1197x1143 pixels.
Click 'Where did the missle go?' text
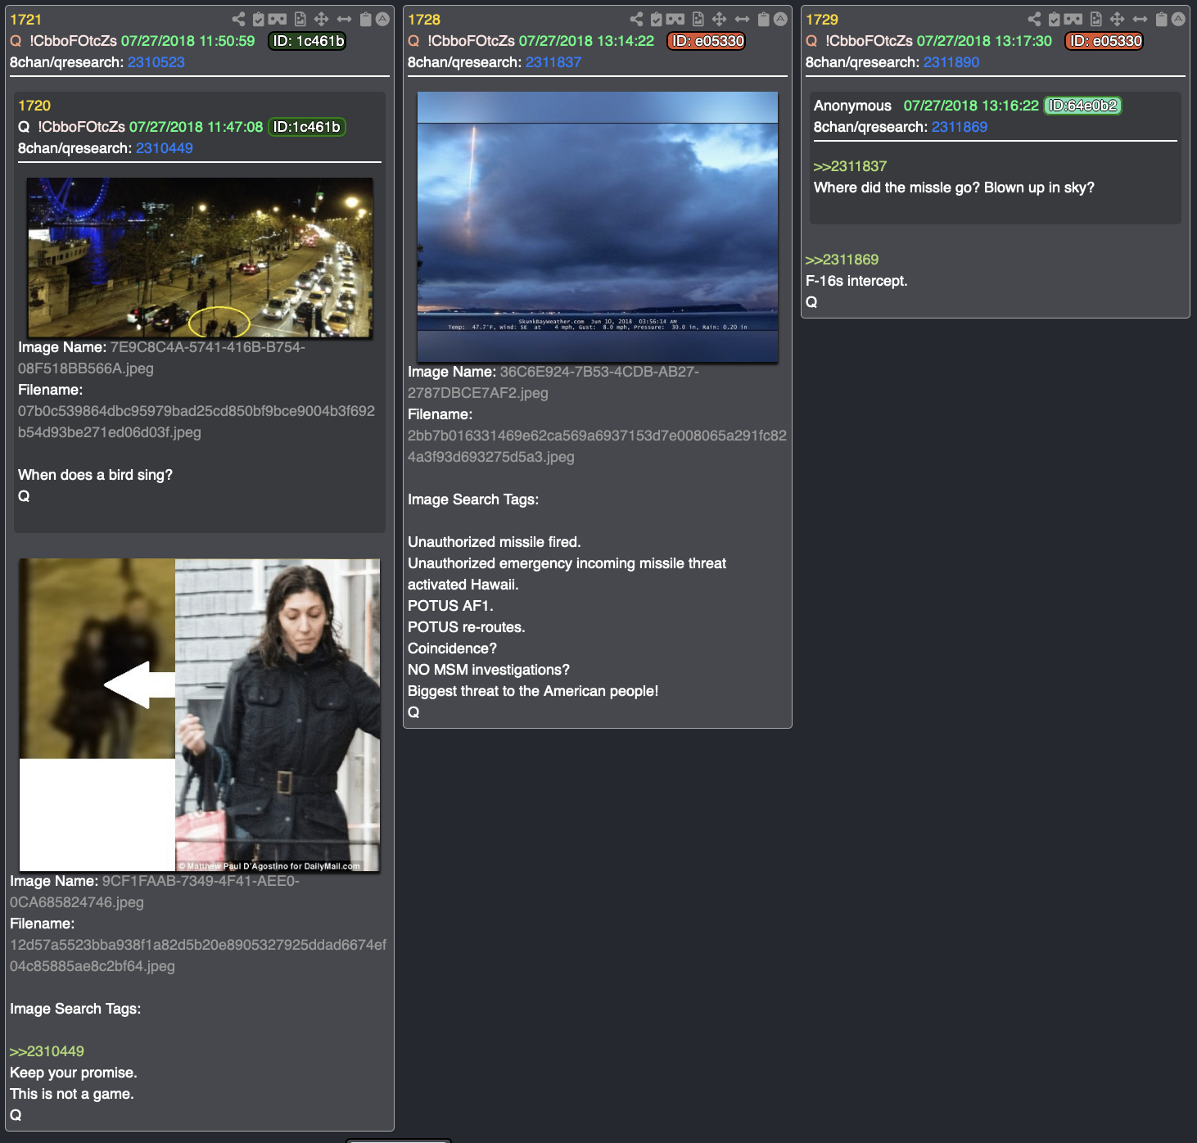tap(897, 187)
